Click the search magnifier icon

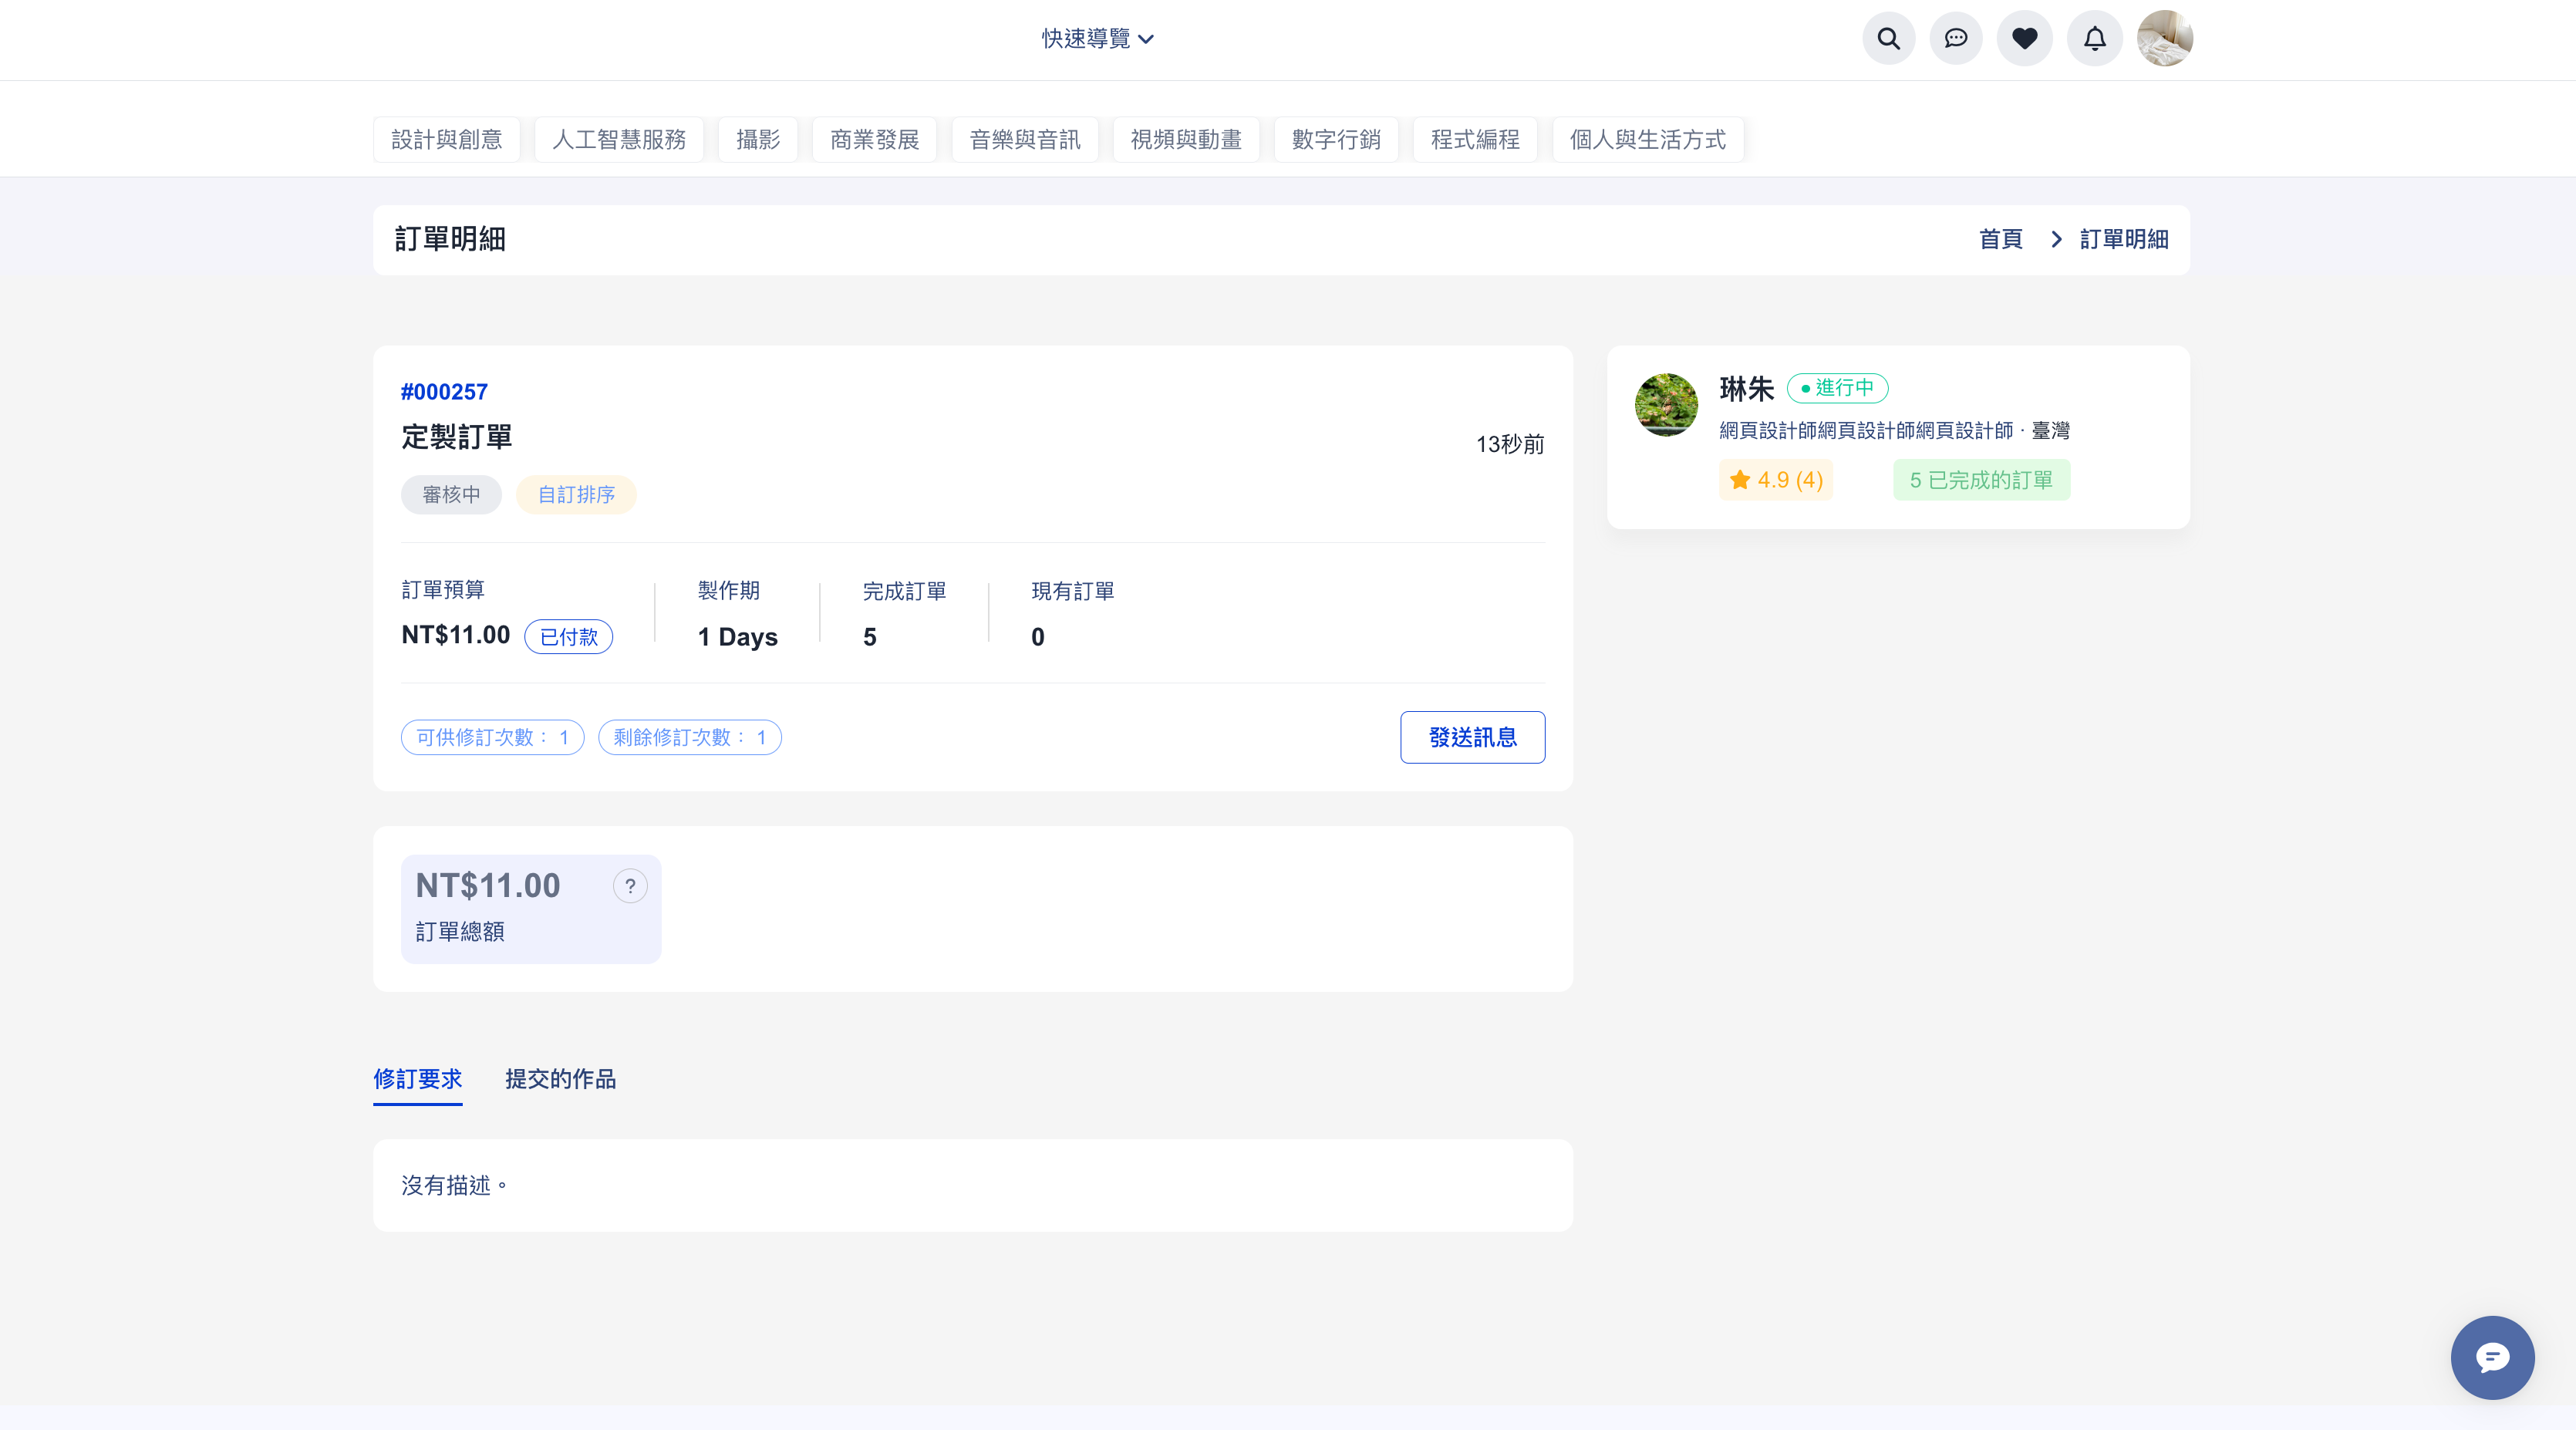point(1888,39)
